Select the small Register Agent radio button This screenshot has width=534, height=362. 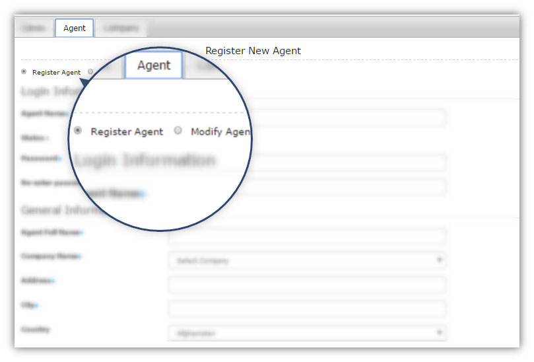point(24,71)
